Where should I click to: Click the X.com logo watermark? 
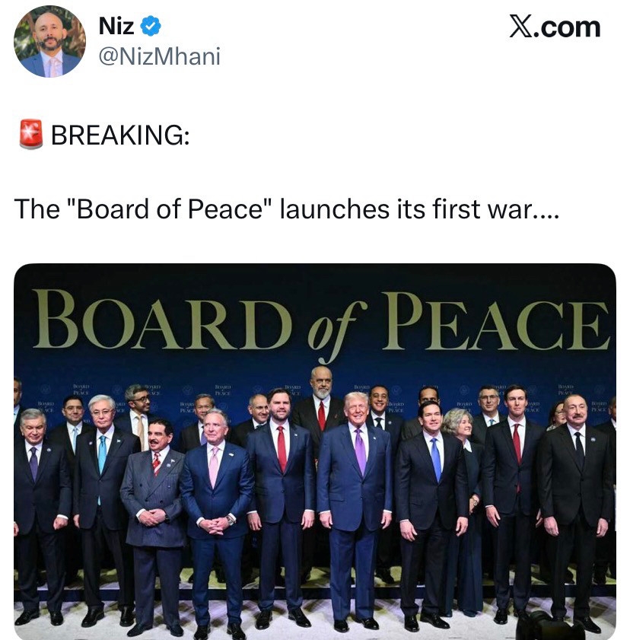554,27
